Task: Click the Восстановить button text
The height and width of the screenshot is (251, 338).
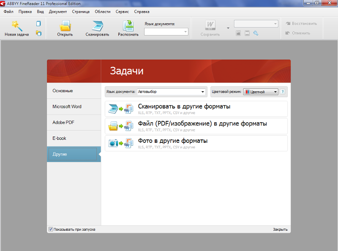Action: tap(304, 24)
